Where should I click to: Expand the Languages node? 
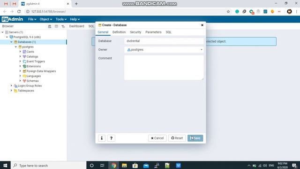click(x=20, y=76)
